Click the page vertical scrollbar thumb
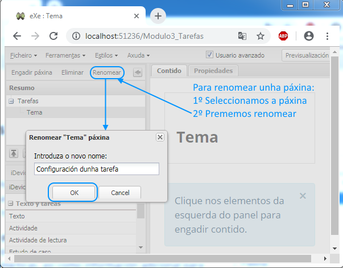The width and height of the screenshot is (343, 268). [334, 145]
